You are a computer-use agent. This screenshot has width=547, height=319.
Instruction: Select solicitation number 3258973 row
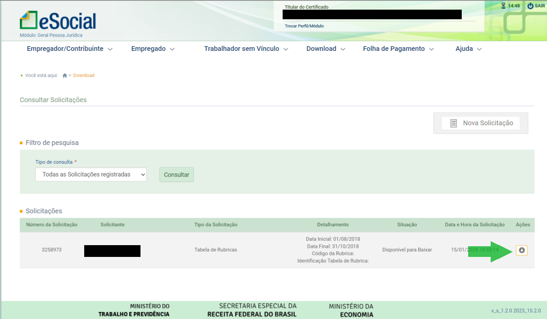51,250
